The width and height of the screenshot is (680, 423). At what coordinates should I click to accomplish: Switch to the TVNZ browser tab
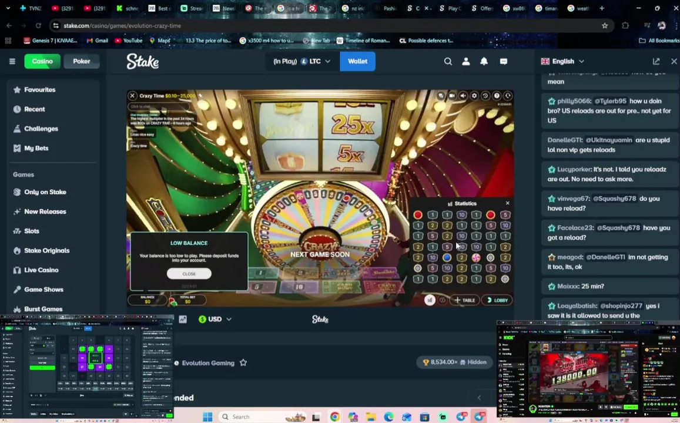[x=31, y=8]
